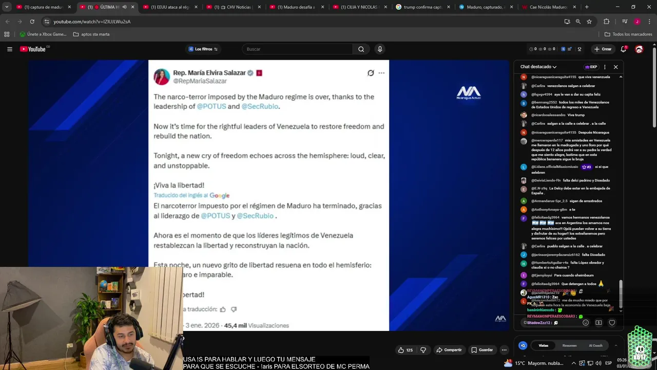Open 'Únete a Xbox Game...' bookmark
657x370 pixels.
pos(43,34)
